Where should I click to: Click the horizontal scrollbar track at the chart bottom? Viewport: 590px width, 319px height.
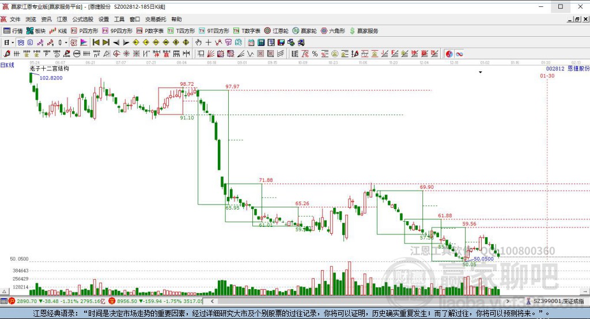[x=360, y=301]
